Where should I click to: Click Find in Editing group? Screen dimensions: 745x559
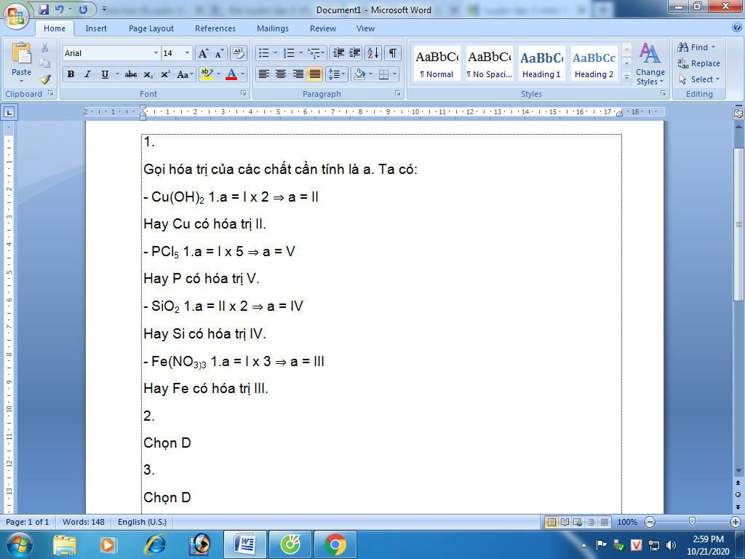click(x=696, y=47)
